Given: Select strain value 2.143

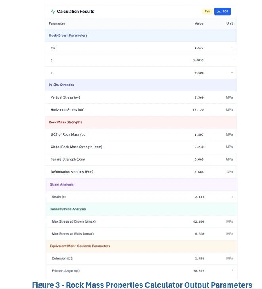Looking at the screenshot, I should [x=199, y=197].
